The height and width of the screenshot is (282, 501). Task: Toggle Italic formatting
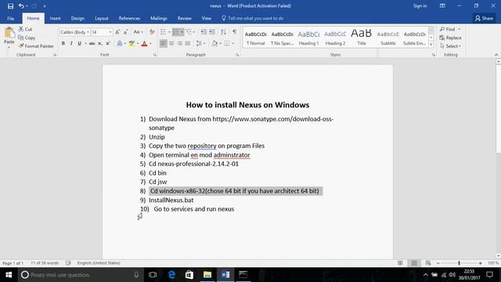coord(71,43)
